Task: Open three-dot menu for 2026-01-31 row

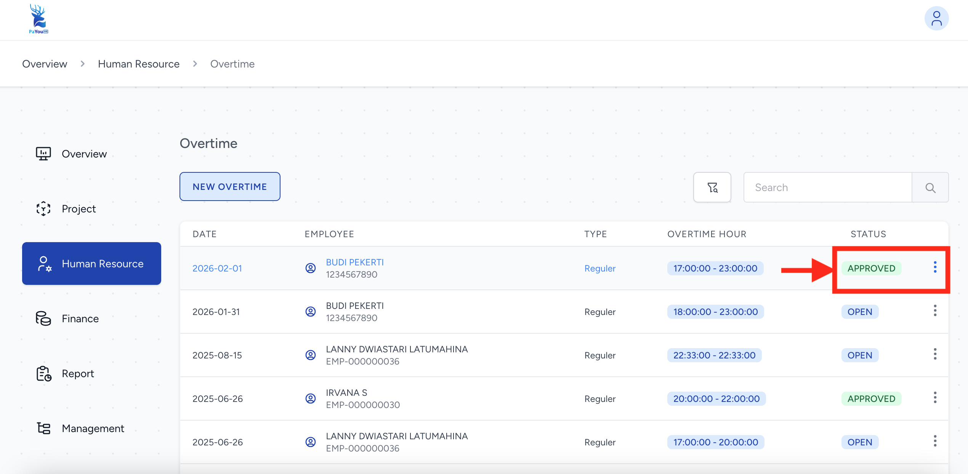Action: (934, 311)
